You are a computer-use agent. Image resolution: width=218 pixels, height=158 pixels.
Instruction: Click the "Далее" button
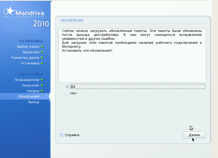tap(194, 135)
